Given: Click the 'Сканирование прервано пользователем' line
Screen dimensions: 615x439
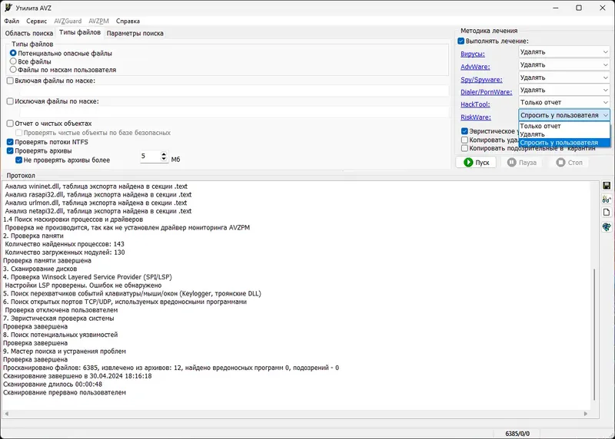Looking at the screenshot, I should [65, 392].
